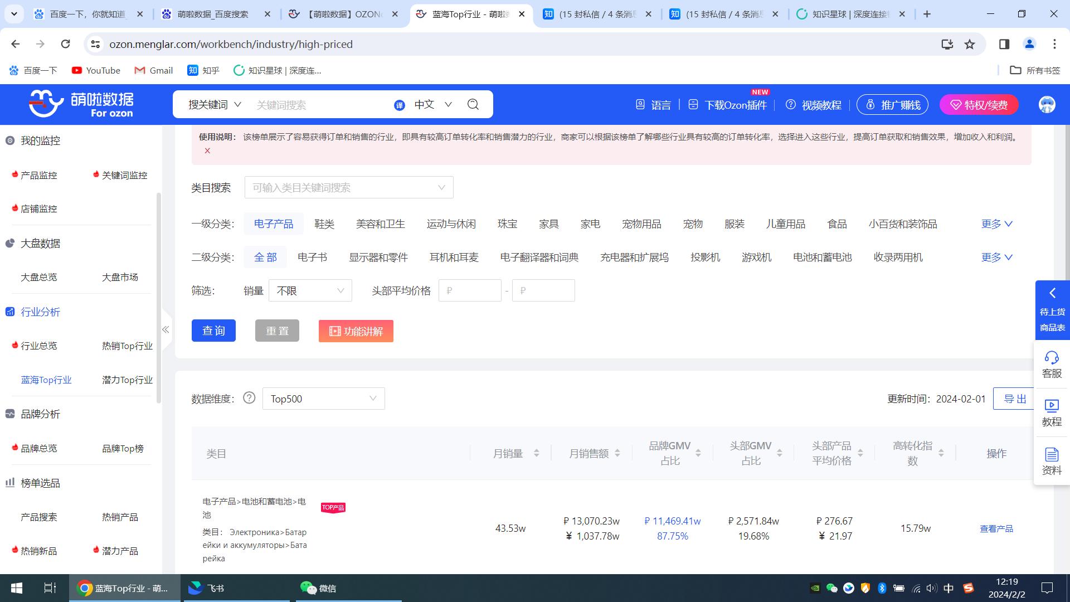Click the 查询 query button

(213, 331)
